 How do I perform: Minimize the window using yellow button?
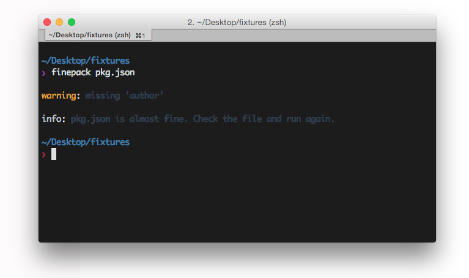(x=59, y=22)
